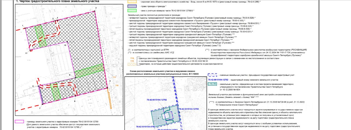
Task: Click boundary point number 11 on drawing
Action: (x=26, y=53)
